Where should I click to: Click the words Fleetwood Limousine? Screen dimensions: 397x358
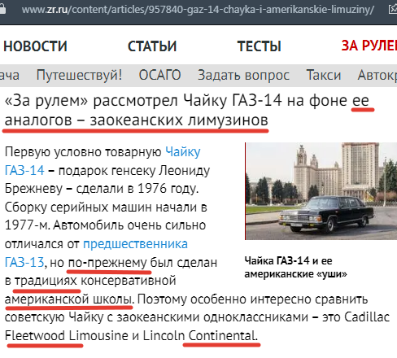pyautogui.click(x=67, y=336)
